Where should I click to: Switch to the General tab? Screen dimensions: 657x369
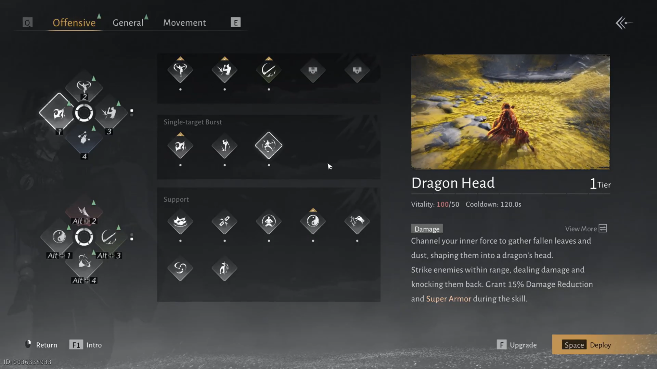[x=128, y=23]
